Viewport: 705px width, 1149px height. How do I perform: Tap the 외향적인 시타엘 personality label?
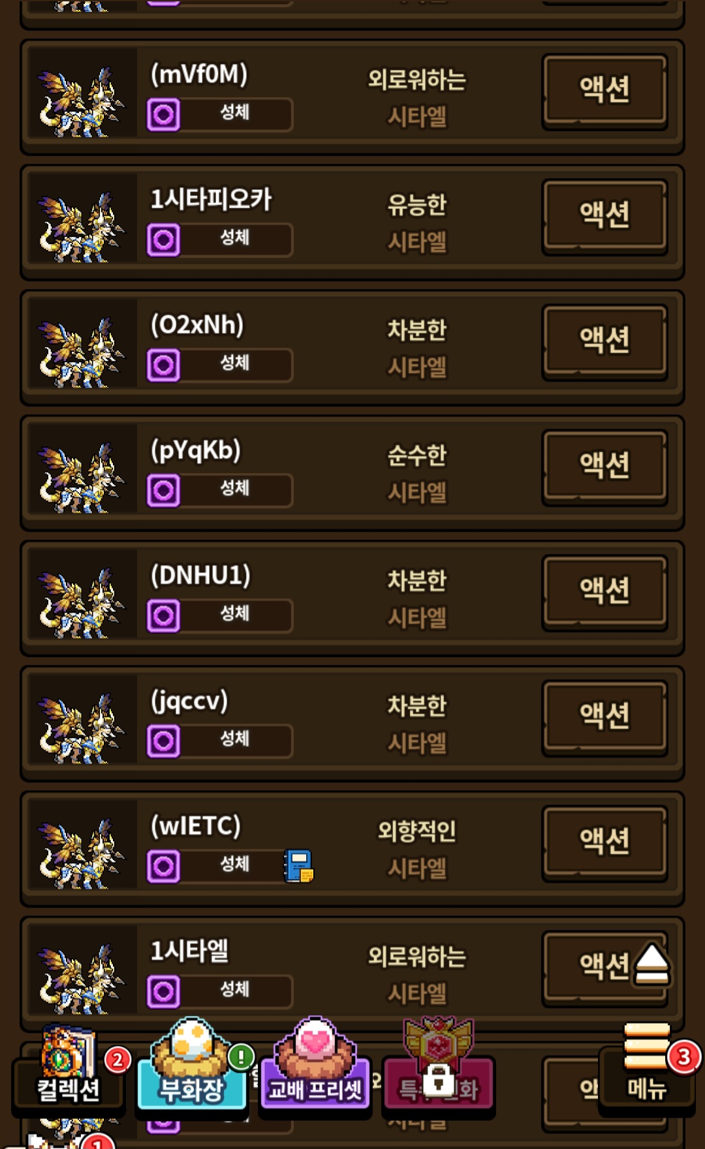(417, 848)
